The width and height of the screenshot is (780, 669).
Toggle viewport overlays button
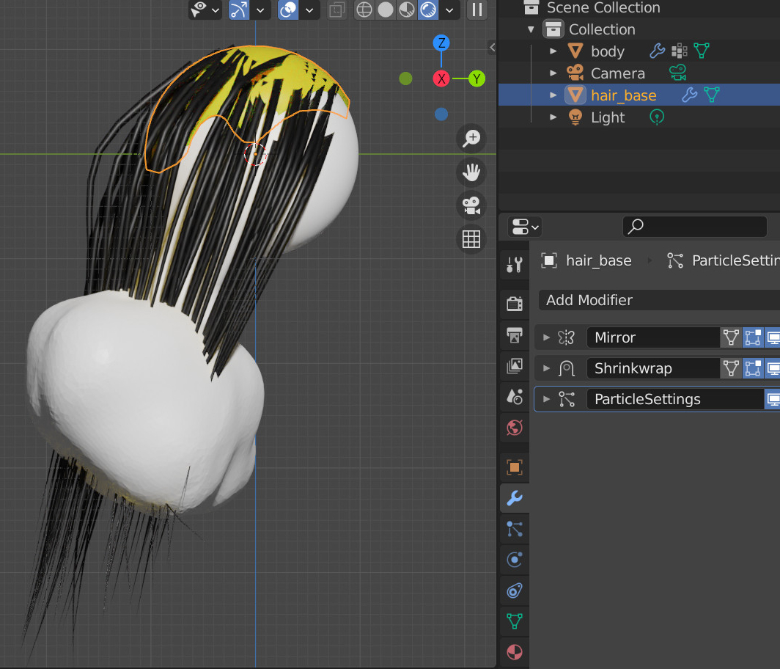tap(288, 10)
